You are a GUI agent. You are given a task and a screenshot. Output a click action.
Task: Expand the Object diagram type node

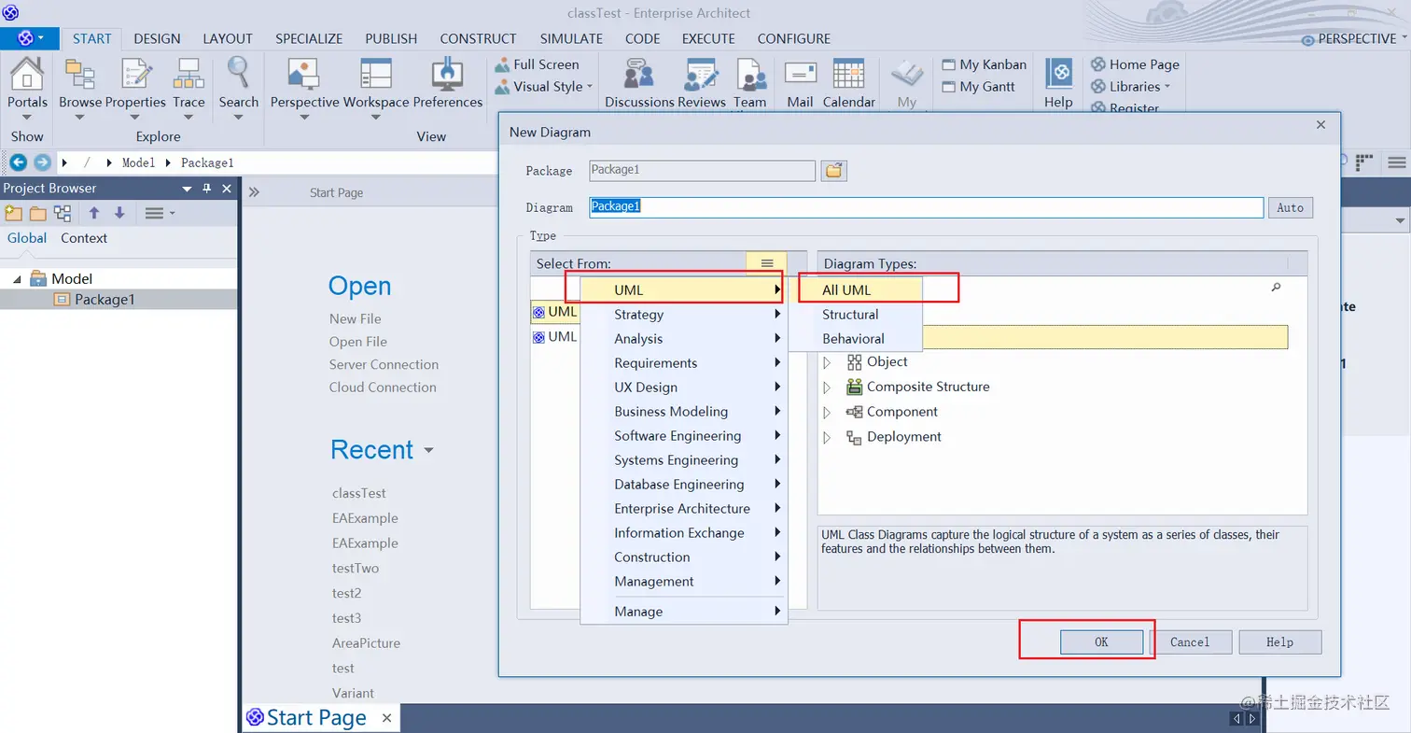[827, 362]
